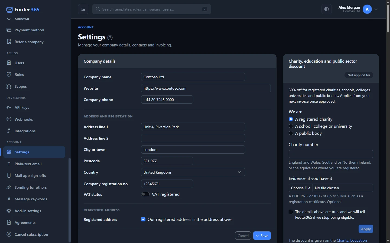
Task: Open the Webhooks section
Action: click(34, 119)
